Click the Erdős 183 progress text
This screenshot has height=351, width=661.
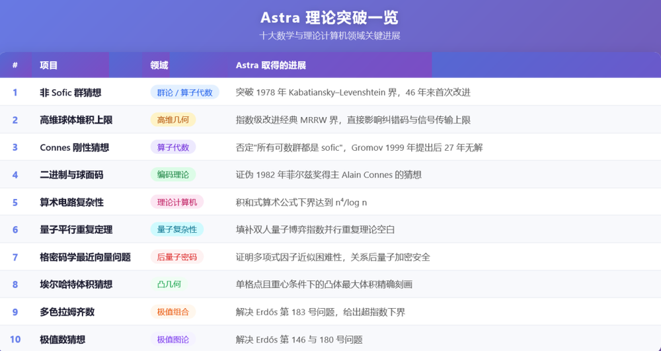[321, 312]
